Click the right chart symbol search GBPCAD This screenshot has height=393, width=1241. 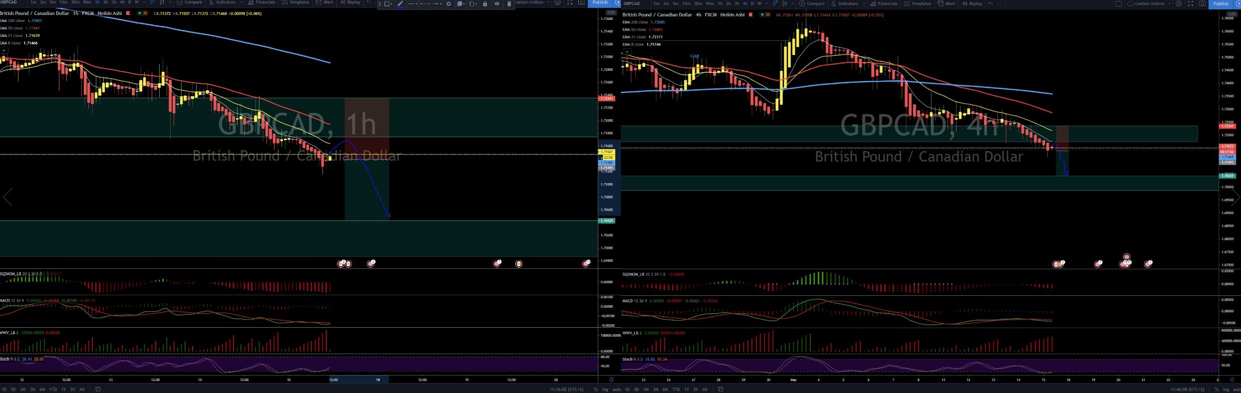(x=632, y=3)
